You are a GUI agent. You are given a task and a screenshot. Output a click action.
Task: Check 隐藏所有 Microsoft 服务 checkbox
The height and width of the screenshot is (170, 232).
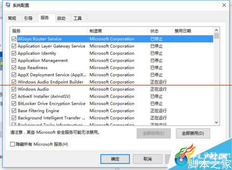(13, 144)
